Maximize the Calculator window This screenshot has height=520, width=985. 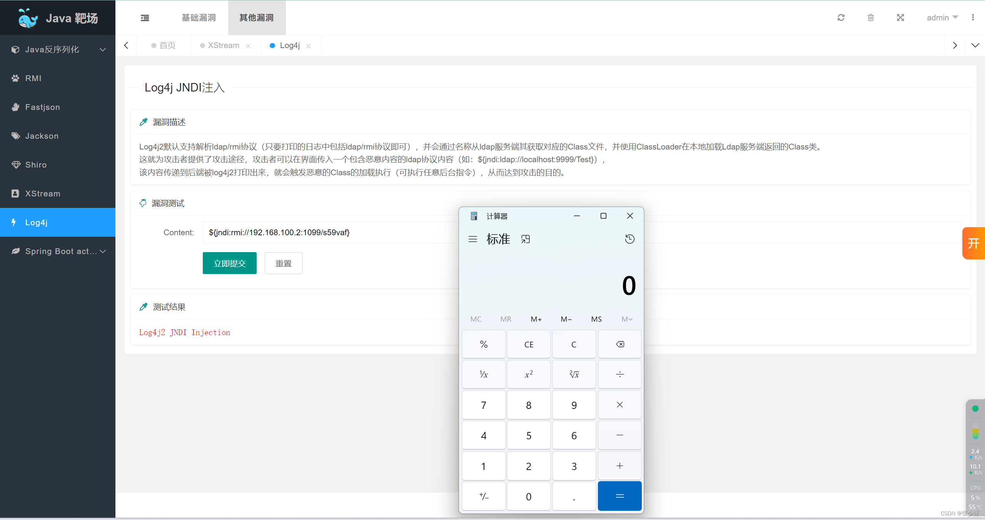point(603,216)
